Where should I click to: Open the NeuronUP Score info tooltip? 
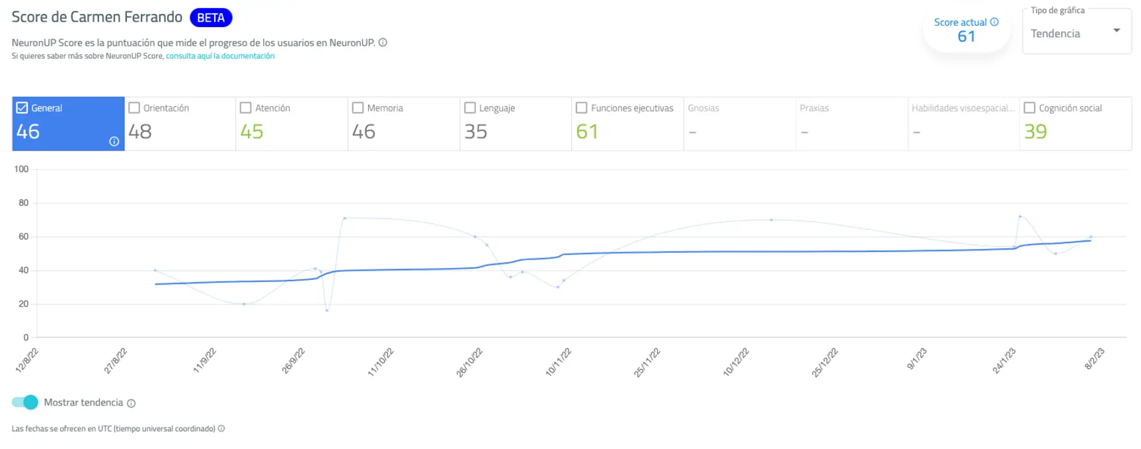pos(382,42)
